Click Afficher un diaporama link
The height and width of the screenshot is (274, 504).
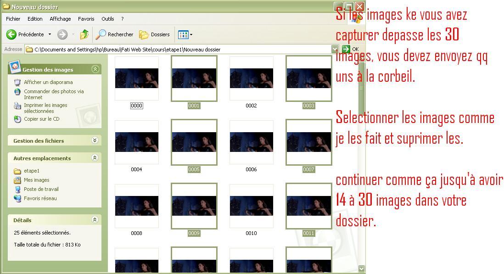(48, 82)
